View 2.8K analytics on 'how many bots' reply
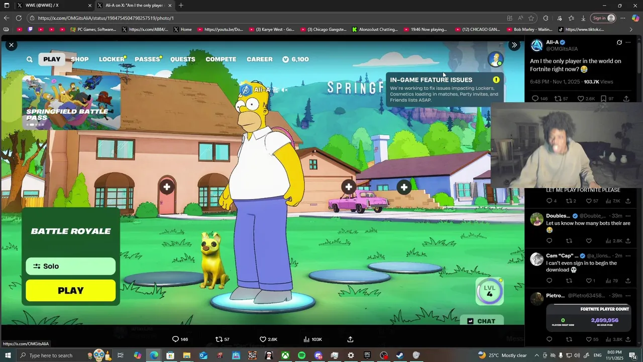The width and height of the screenshot is (643, 362). [x=614, y=241]
